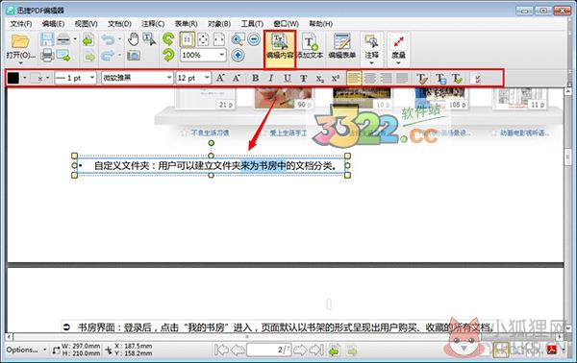Open the fill color dropdown arrow
This screenshot has height=363, width=577.
(x=25, y=78)
